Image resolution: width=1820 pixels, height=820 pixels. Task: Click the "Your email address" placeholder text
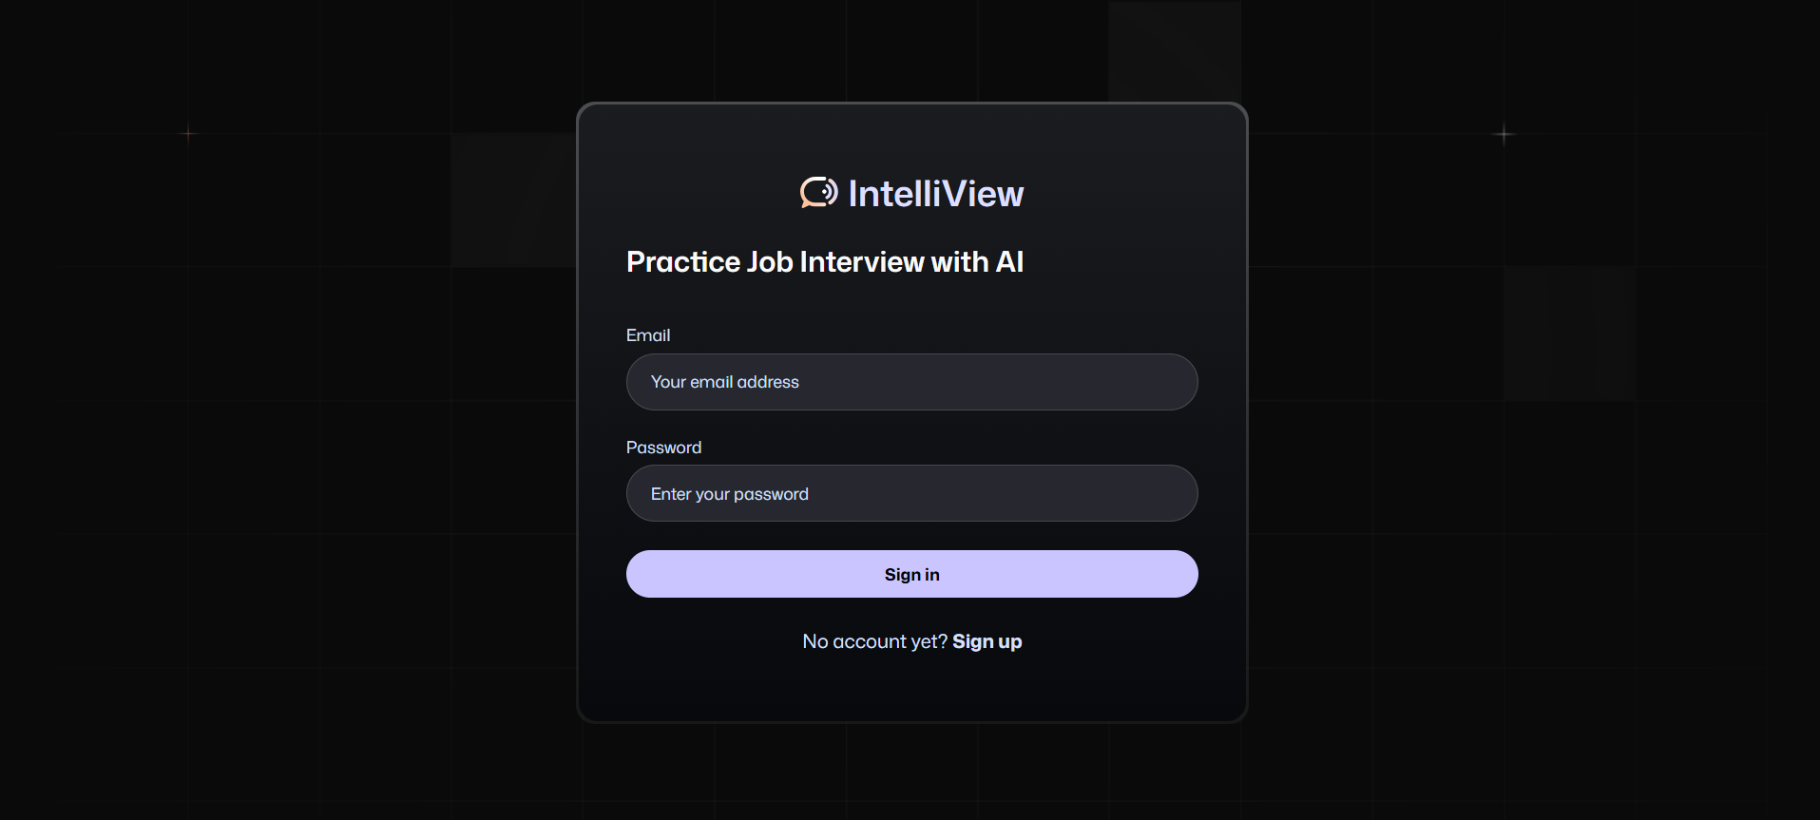point(724,382)
